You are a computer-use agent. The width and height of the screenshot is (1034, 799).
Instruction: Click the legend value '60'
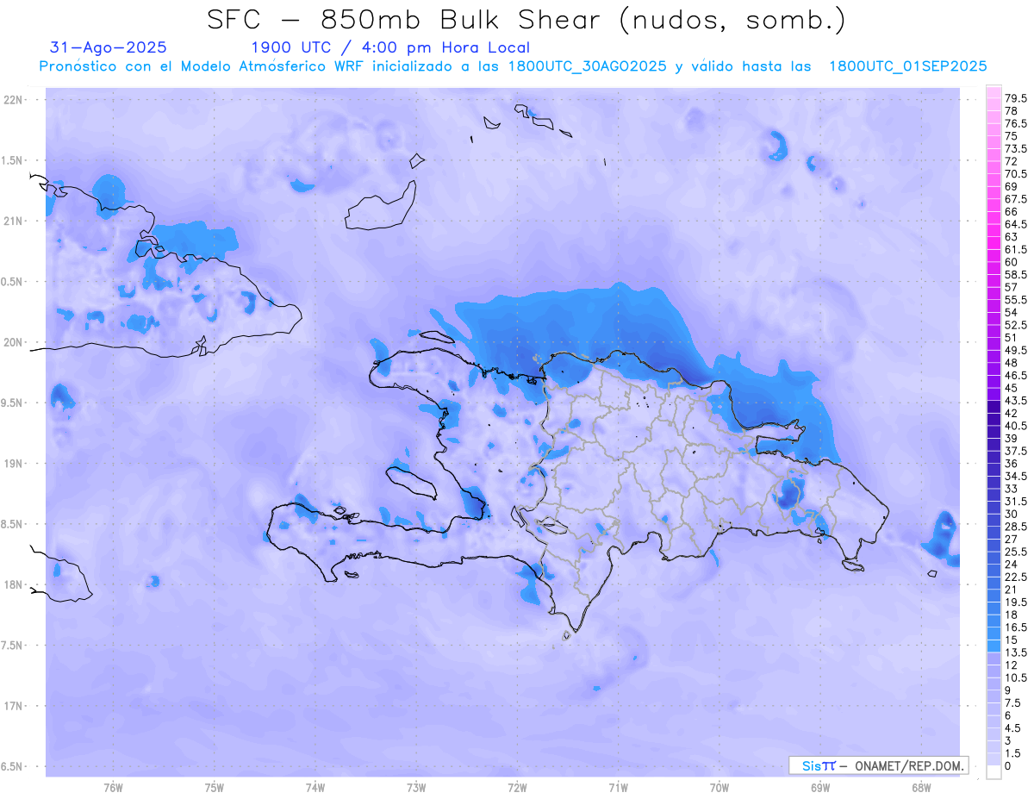(x=1011, y=262)
